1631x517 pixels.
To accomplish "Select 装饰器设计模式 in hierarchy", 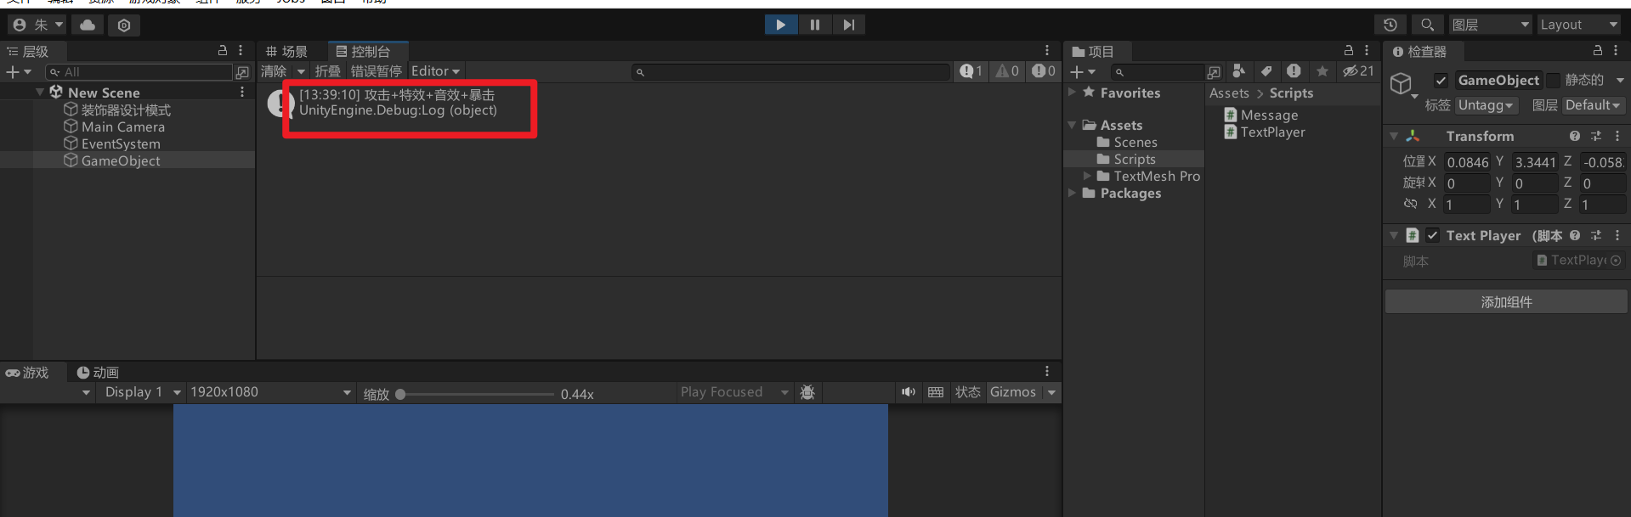I will coord(126,110).
